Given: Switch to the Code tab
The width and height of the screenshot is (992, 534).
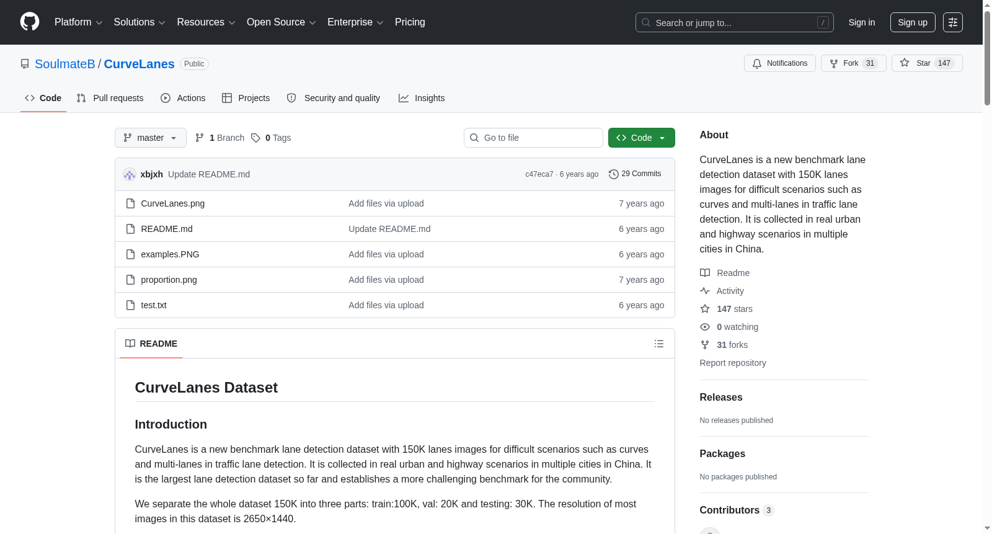Looking at the screenshot, I should click(43, 98).
